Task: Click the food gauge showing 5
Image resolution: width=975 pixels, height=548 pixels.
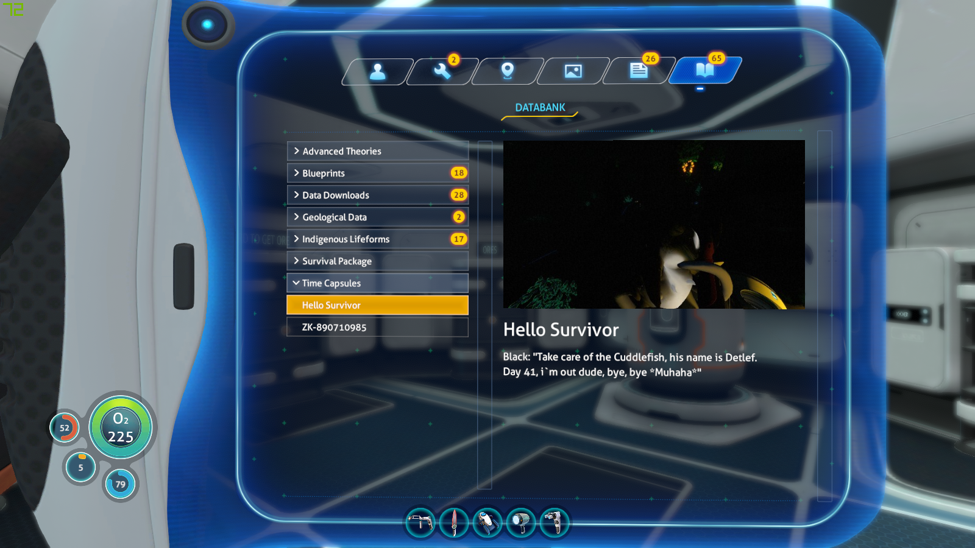Action: click(80, 468)
